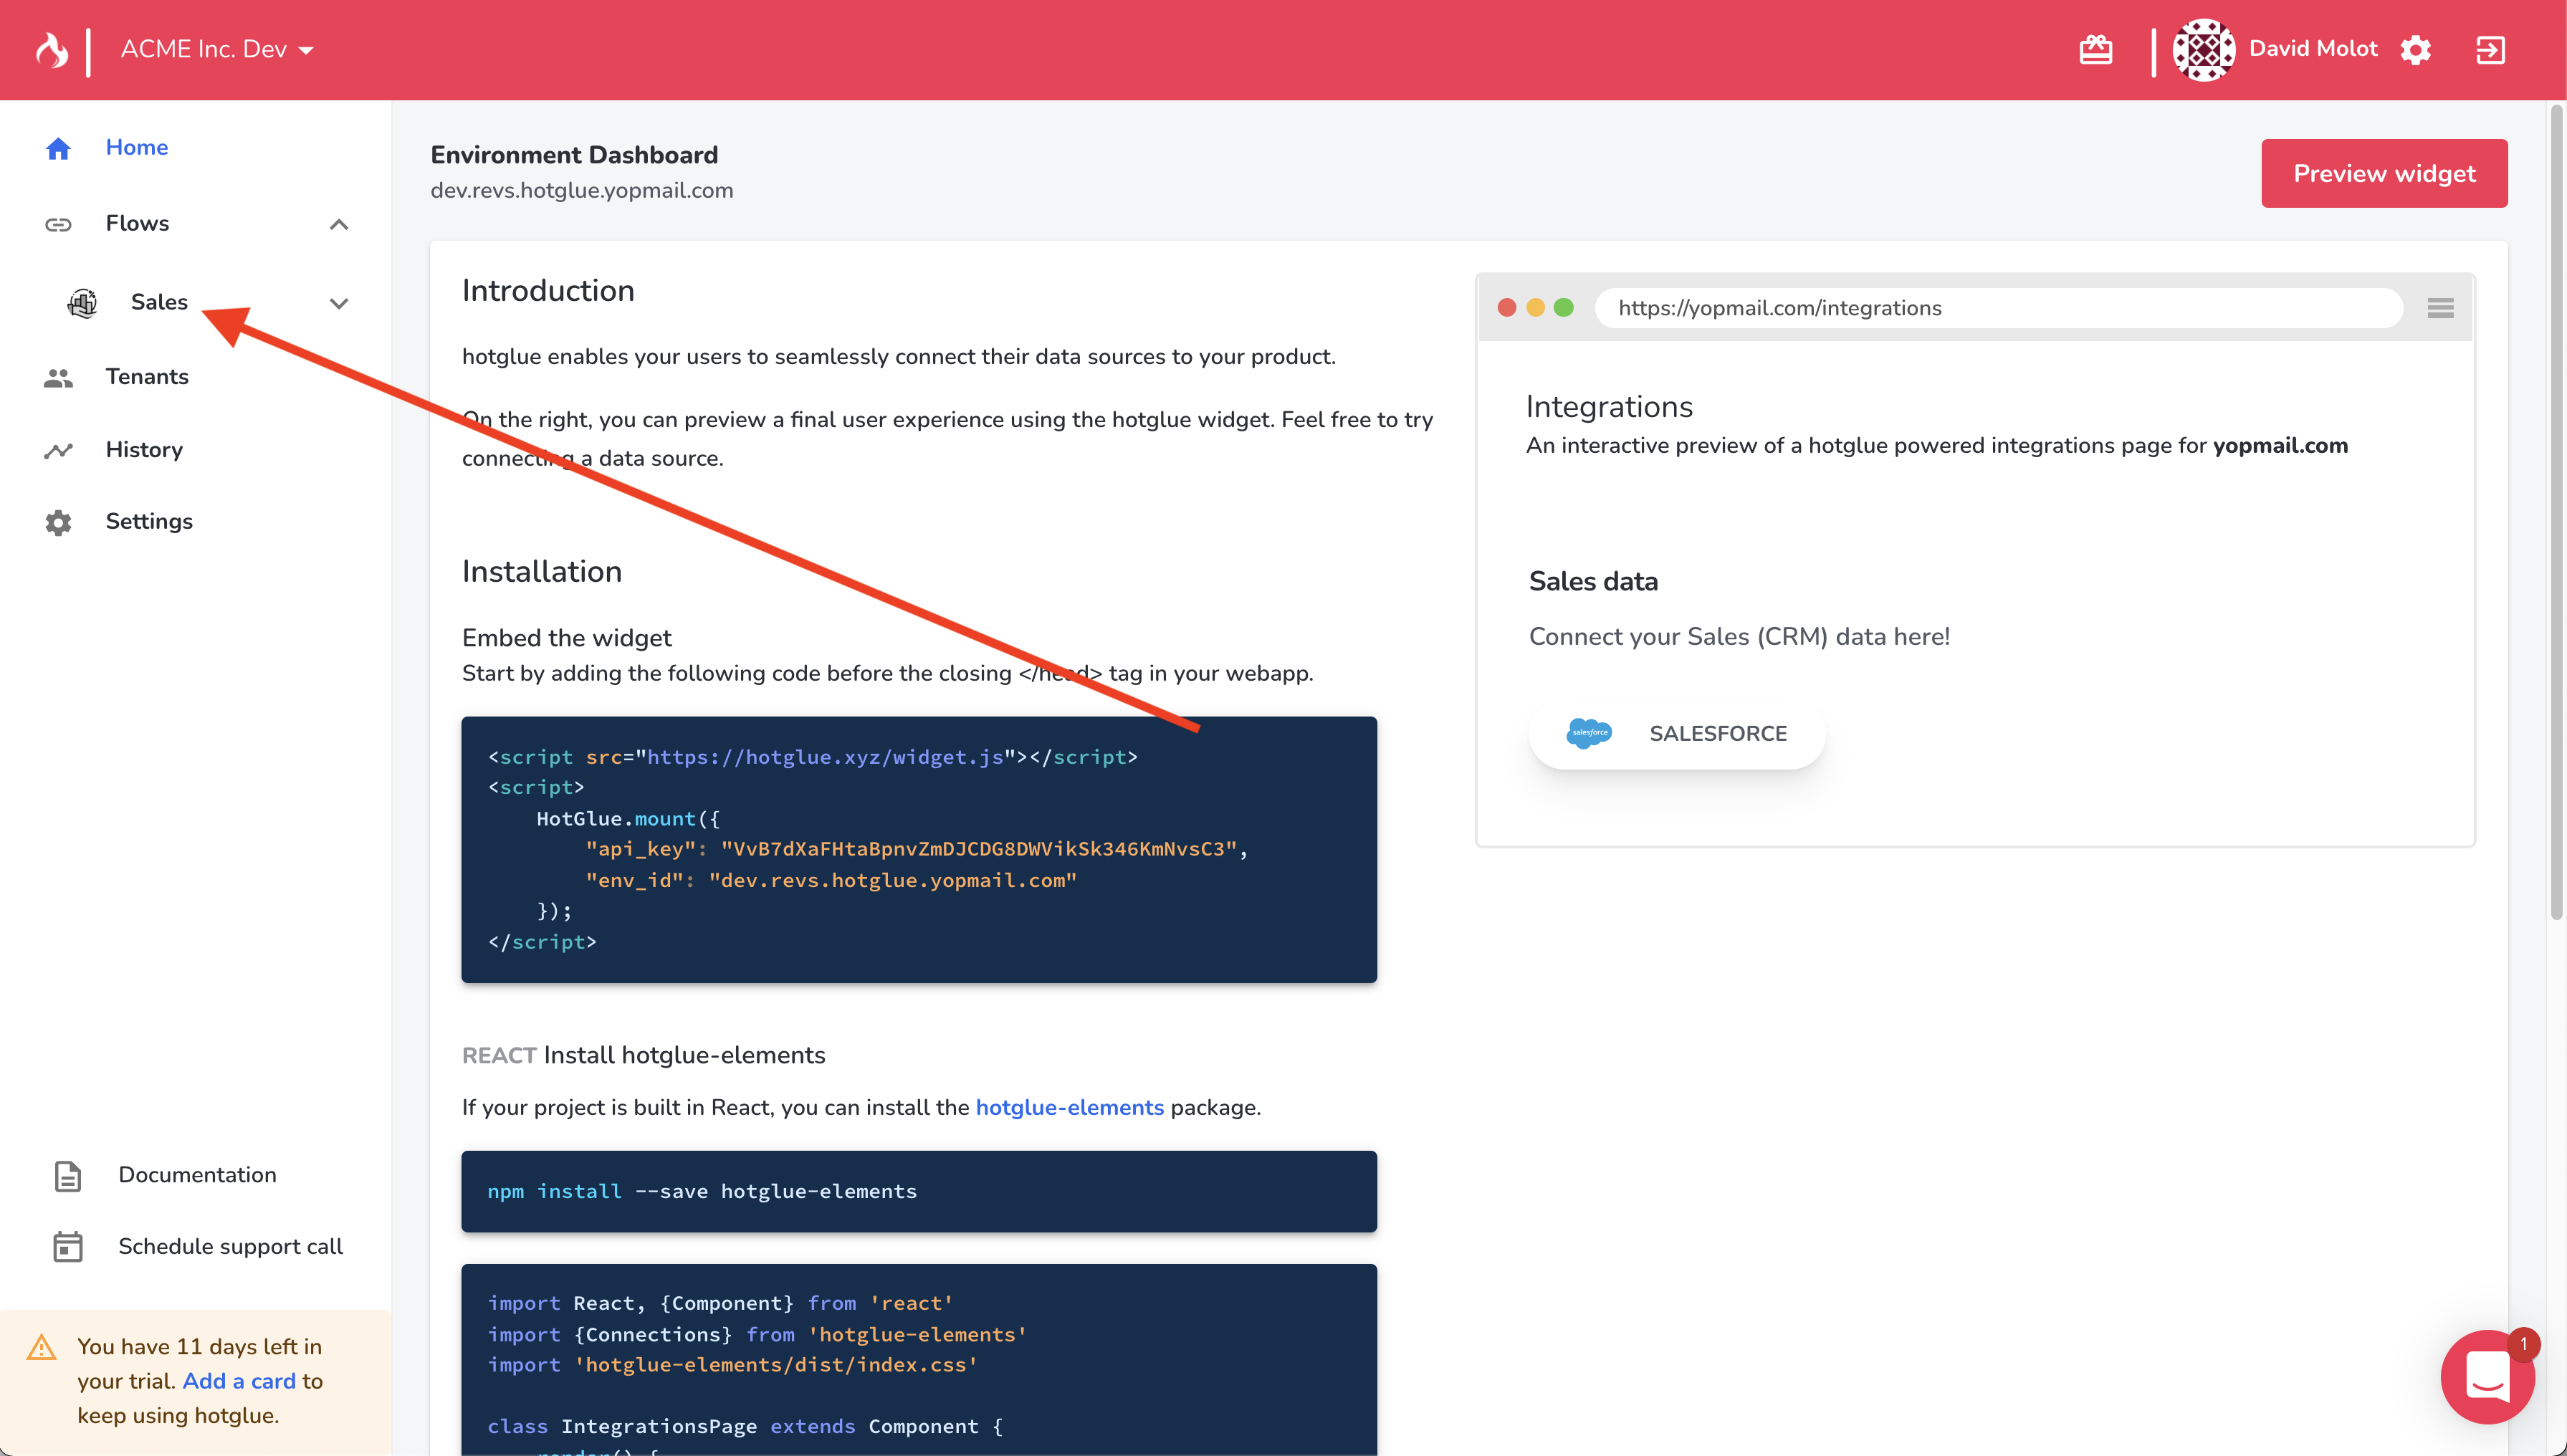Click the Settings gear icon in sidebar

coord(58,522)
